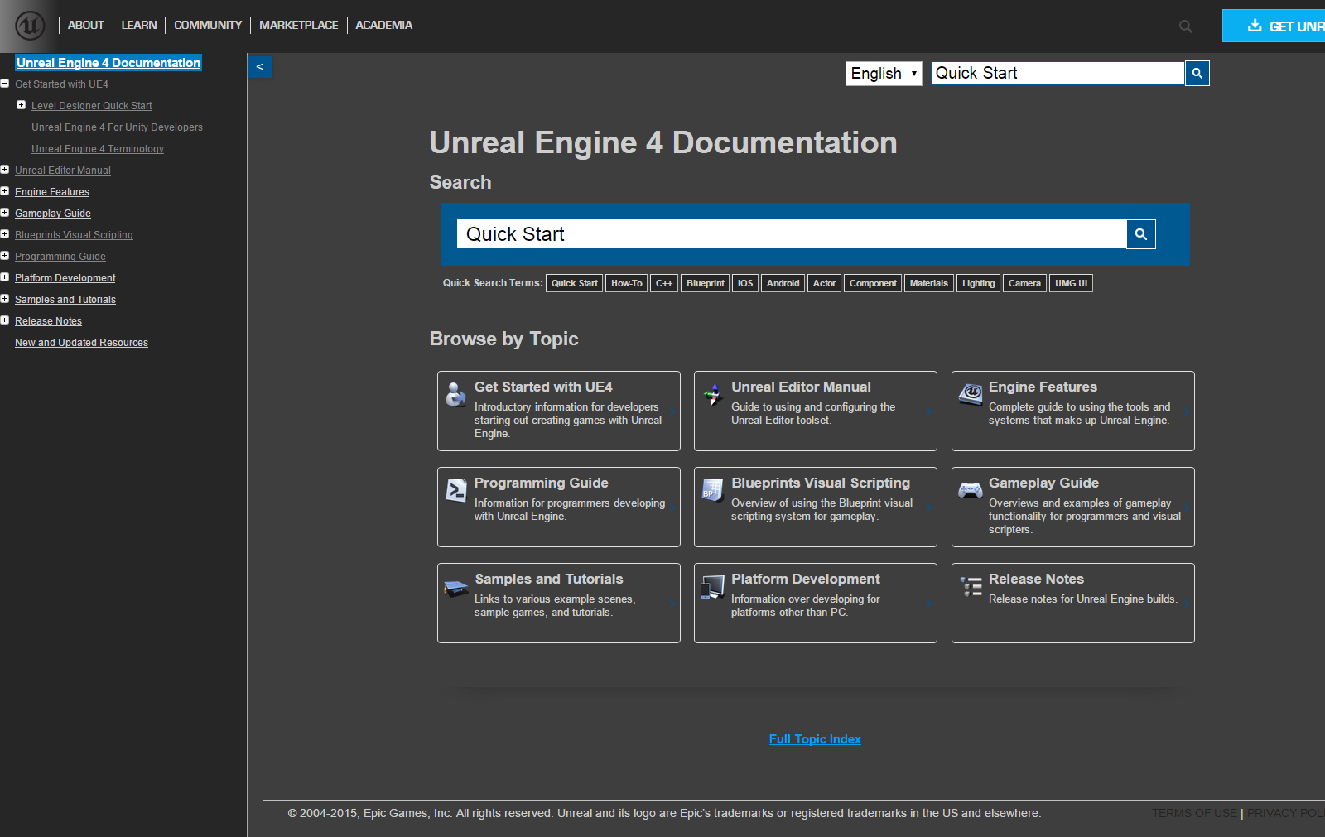This screenshot has height=837, width=1325.
Task: Click the Programming Guide card icon
Action: point(456,490)
